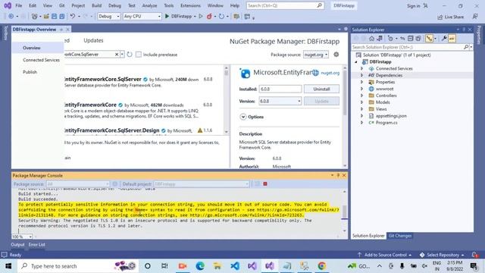Click navigate backward icon in main toolbar
Image resolution: width=485 pixels, height=273 pixels.
point(11,17)
